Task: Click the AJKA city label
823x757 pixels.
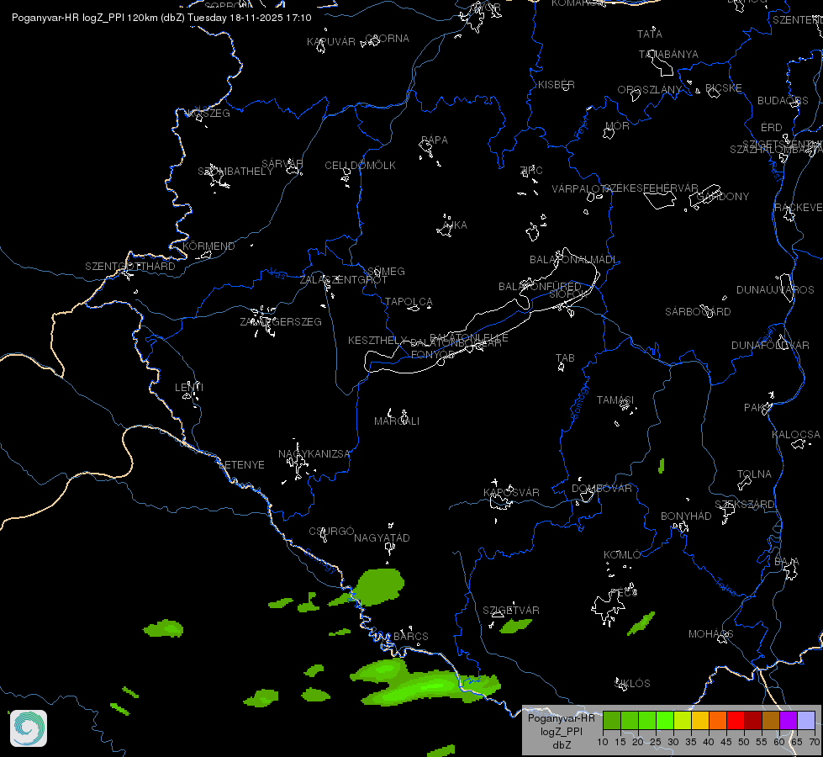Action: 455,225
